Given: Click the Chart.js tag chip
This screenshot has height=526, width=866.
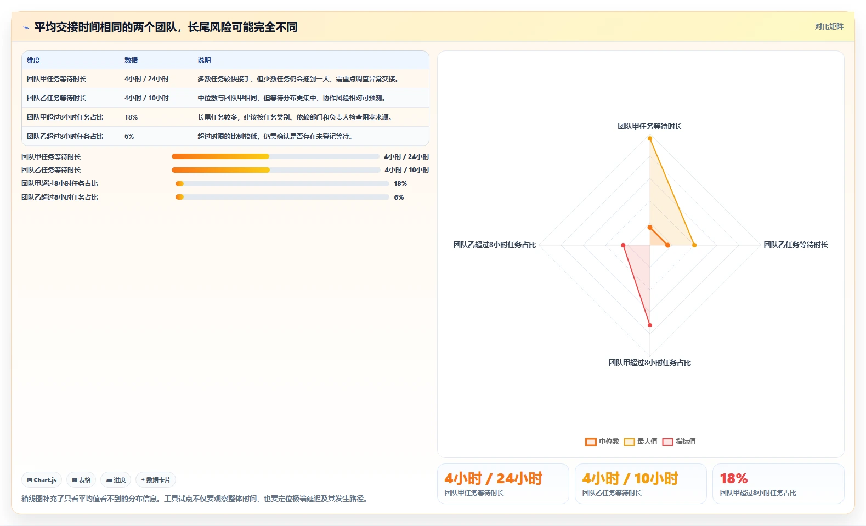Looking at the screenshot, I should 42,480.
